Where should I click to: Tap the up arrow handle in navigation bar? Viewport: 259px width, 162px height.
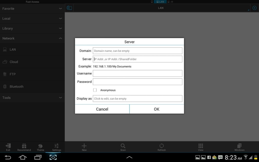(129, 157)
